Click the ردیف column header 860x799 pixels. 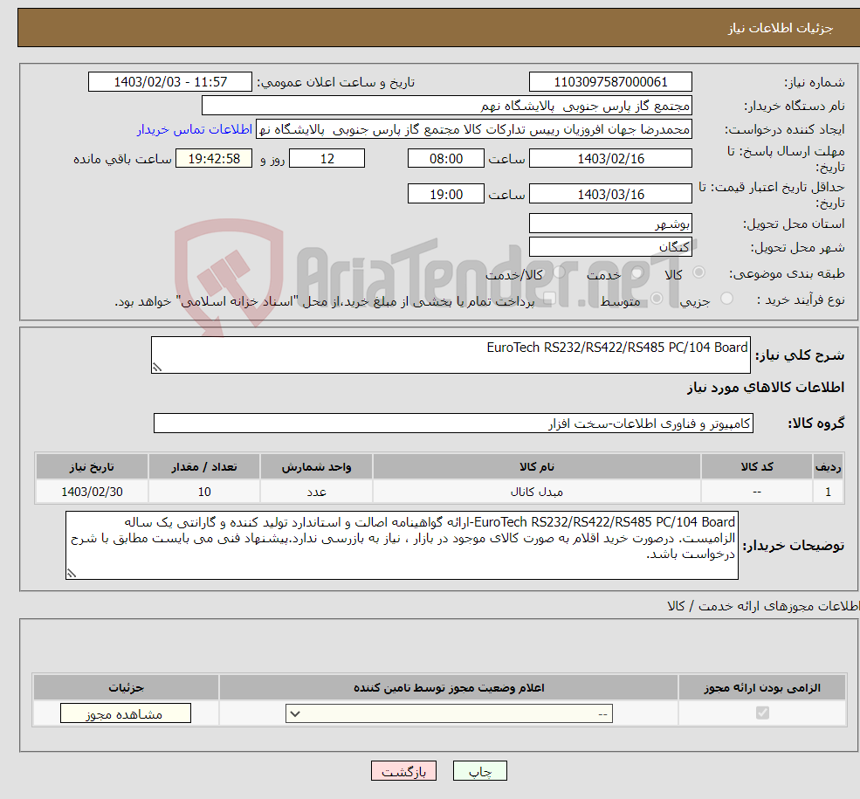click(829, 466)
